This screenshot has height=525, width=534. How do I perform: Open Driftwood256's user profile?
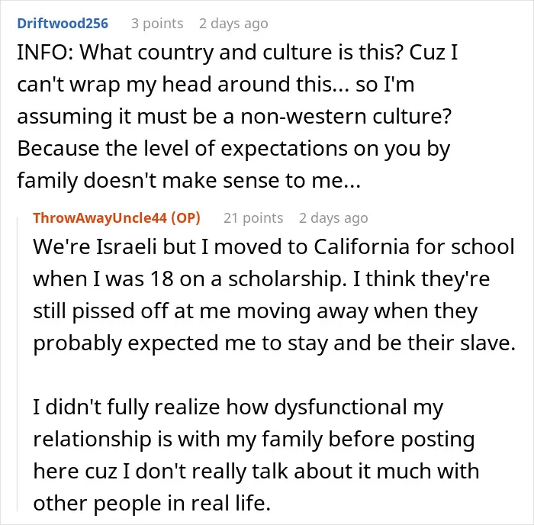(x=63, y=24)
